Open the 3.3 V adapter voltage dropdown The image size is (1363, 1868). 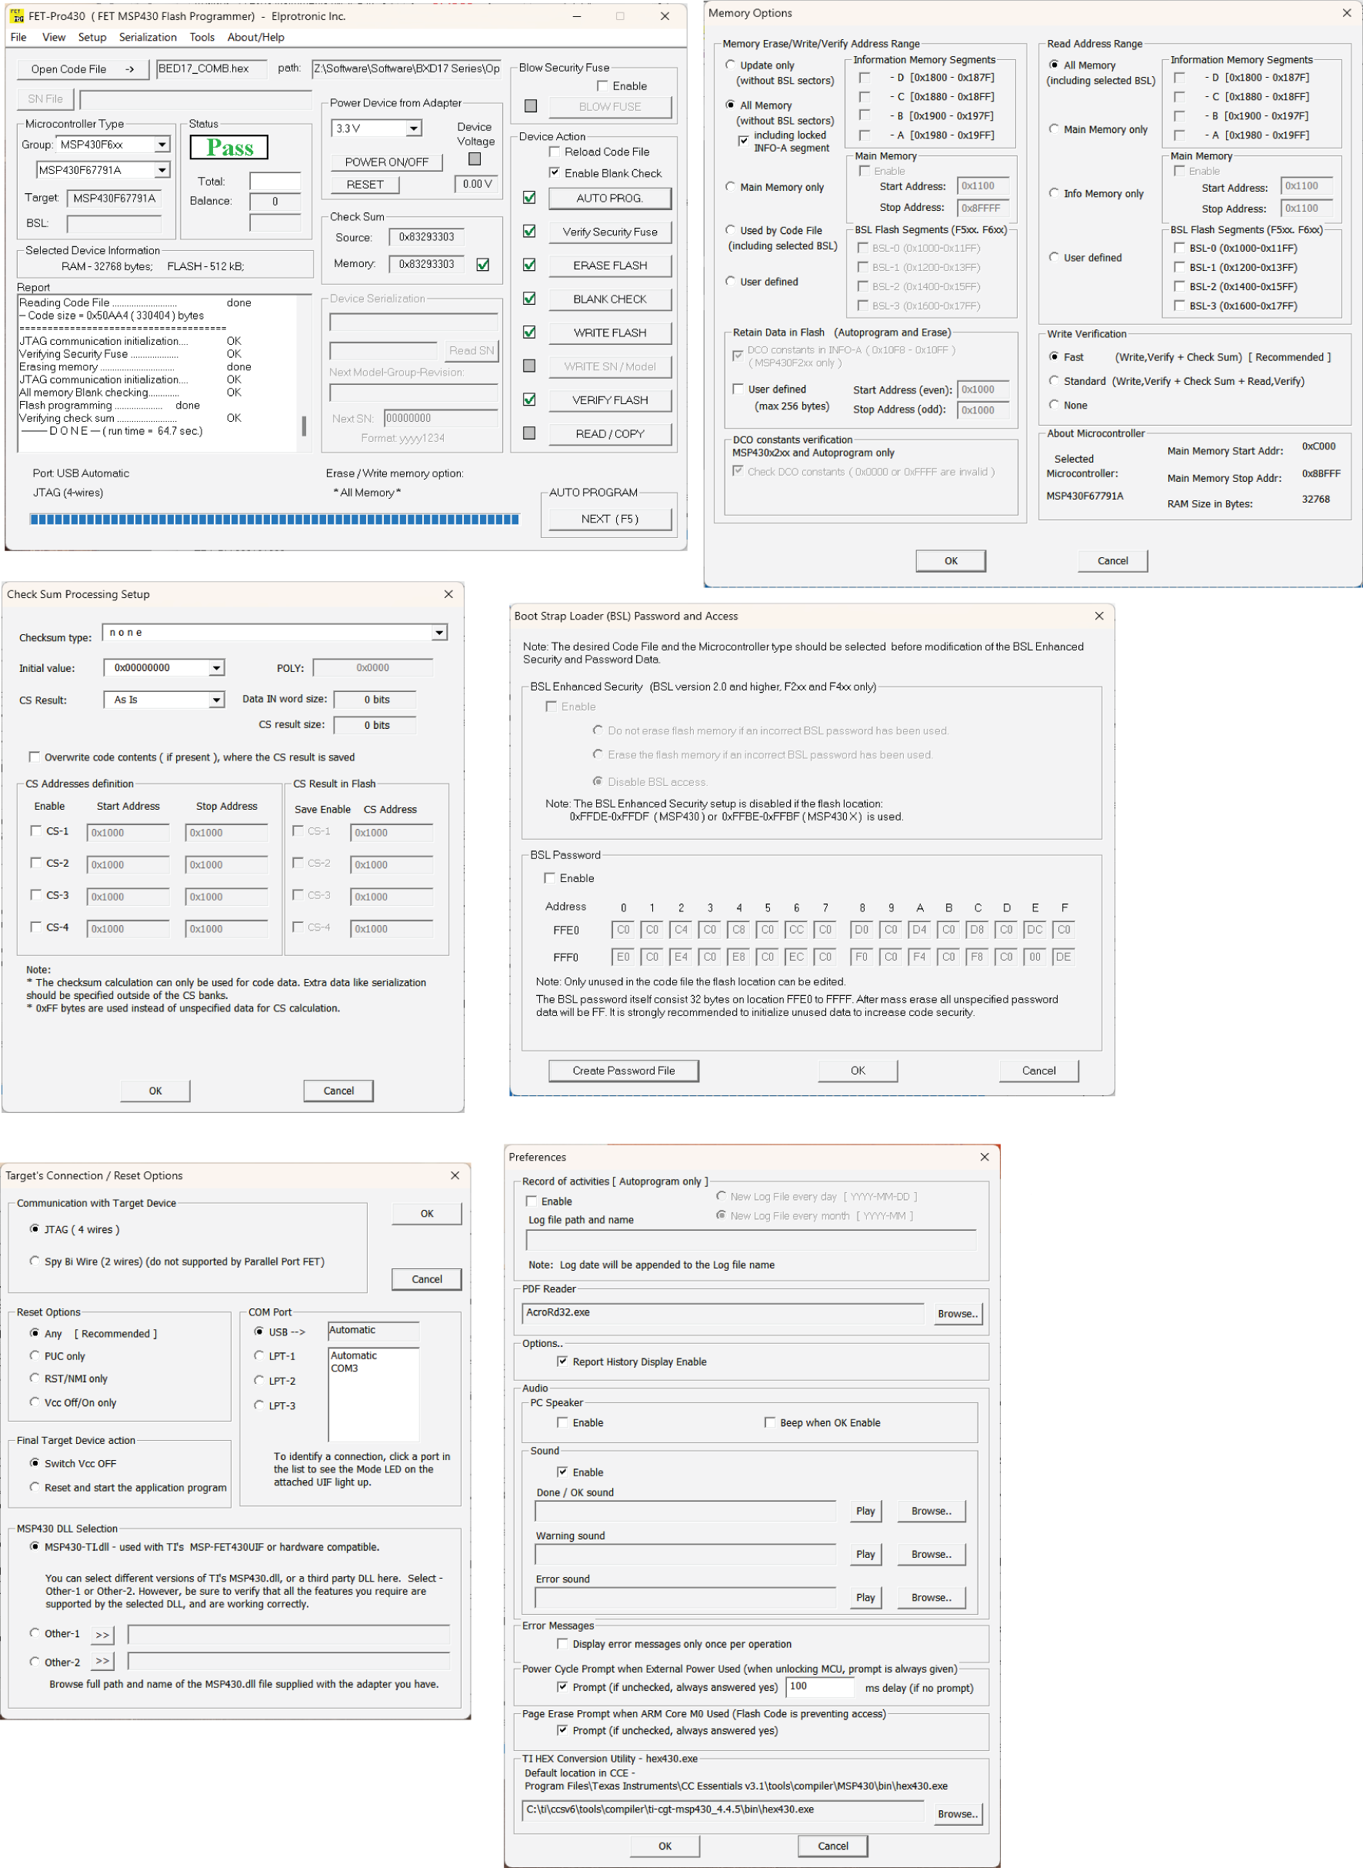(413, 128)
